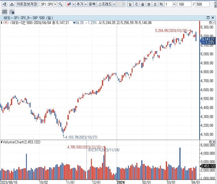The height and width of the screenshot is (184, 217).
Task: Click the 11/01 date axis label
Action: click(x=70, y=182)
